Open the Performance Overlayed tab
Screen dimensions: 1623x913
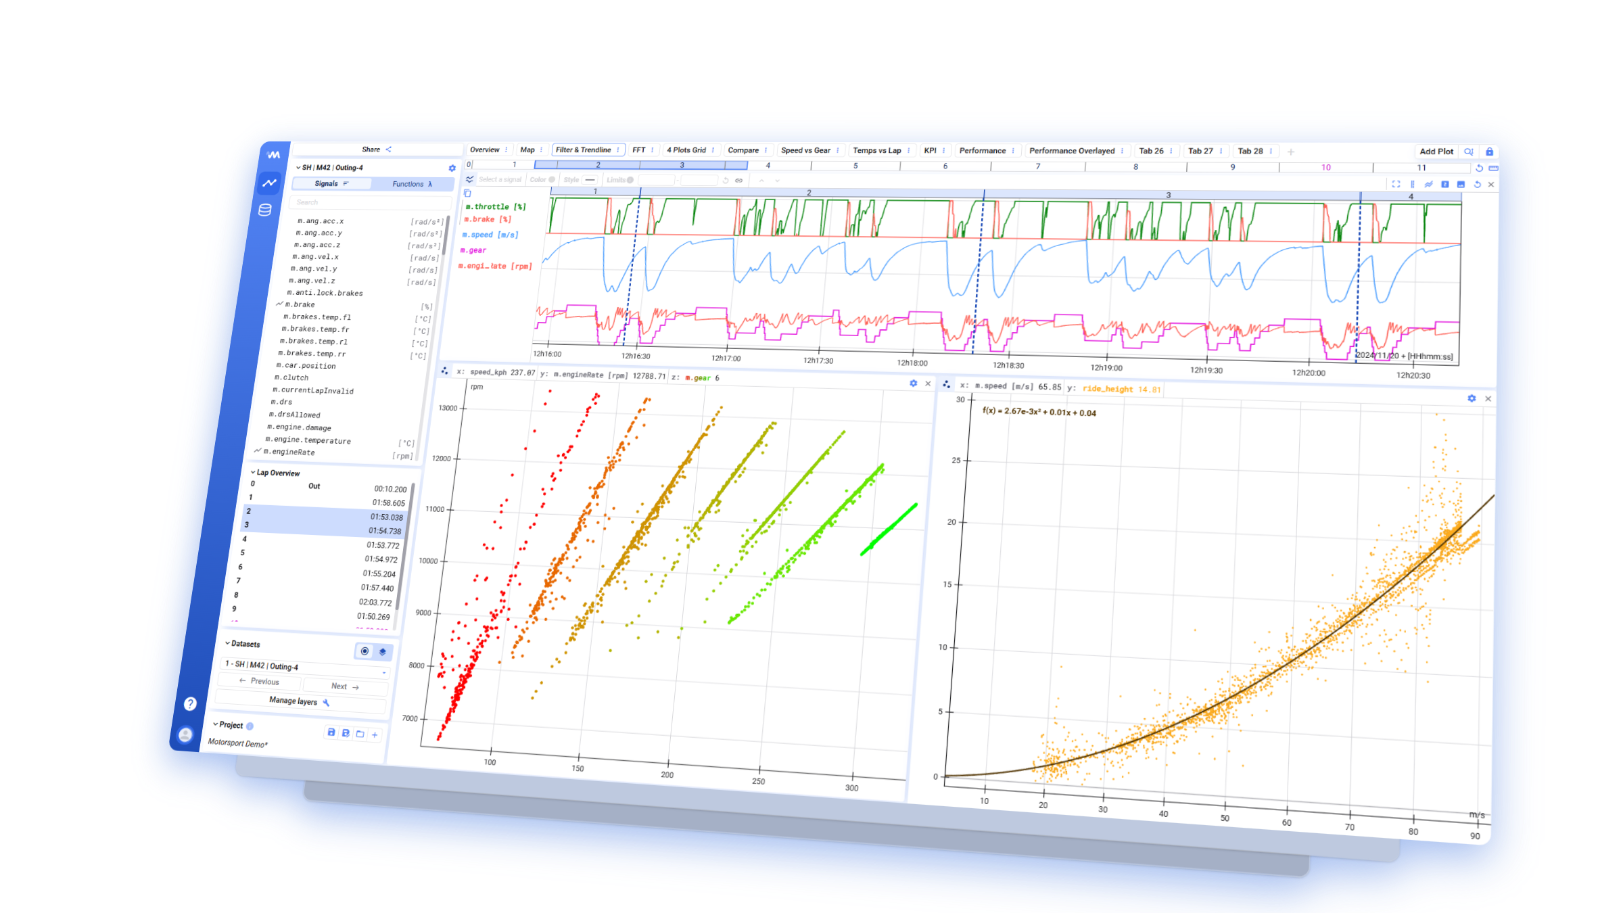click(1071, 151)
